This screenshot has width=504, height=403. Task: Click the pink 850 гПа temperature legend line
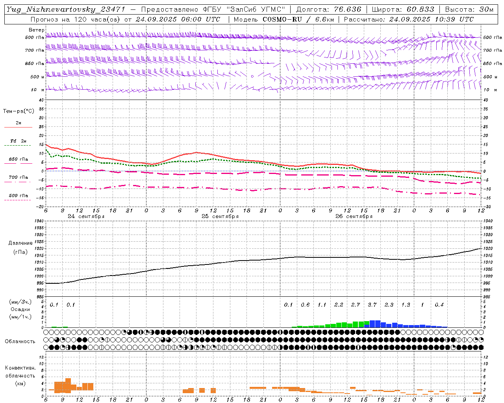point(18,164)
